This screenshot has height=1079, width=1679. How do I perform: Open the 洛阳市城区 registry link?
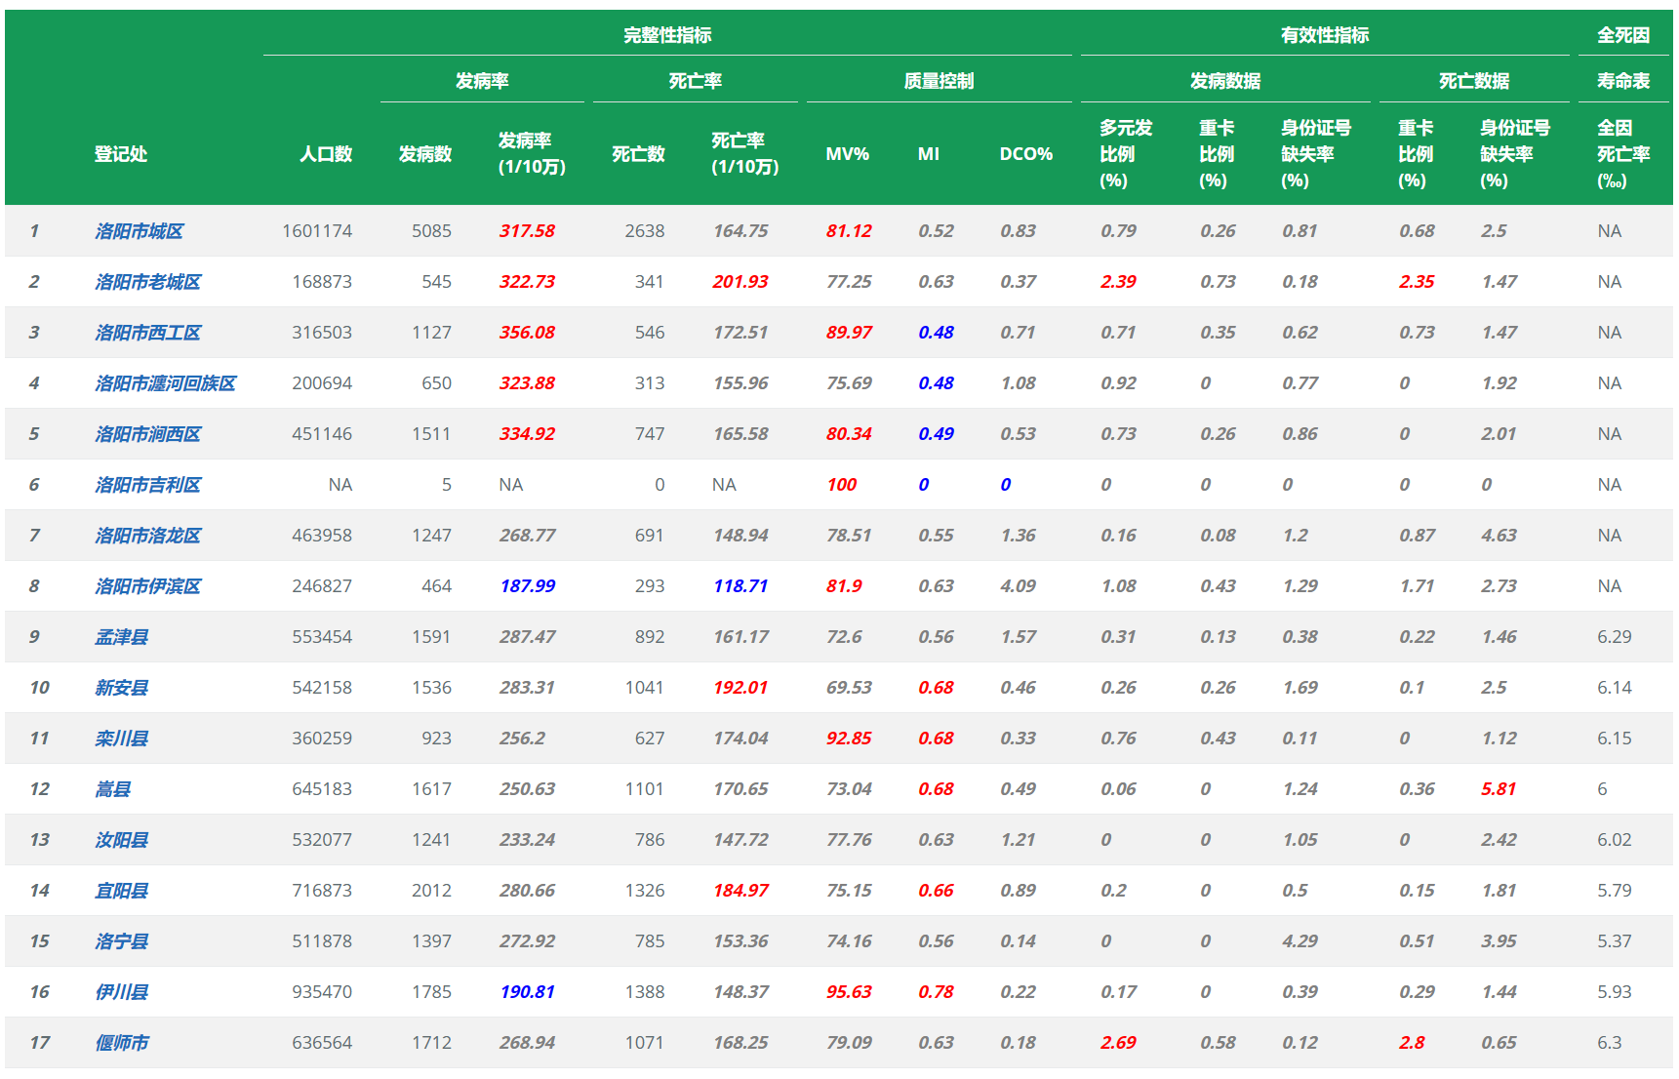[x=139, y=231]
